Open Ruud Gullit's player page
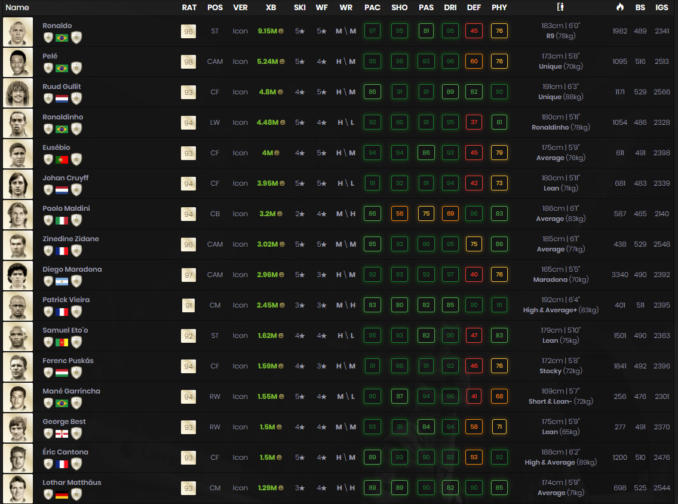This screenshot has height=504, width=678. 62,87
